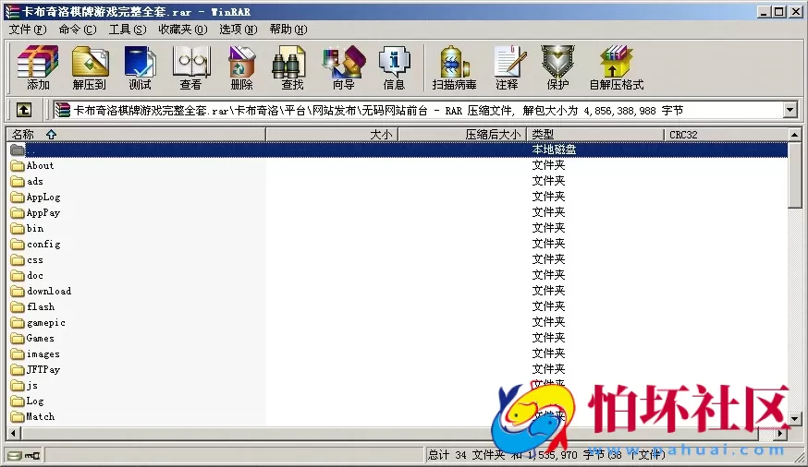Image resolution: width=808 pixels, height=467 pixels.
Task: Sort by Name (名称) column header
Action: [x=136, y=135]
